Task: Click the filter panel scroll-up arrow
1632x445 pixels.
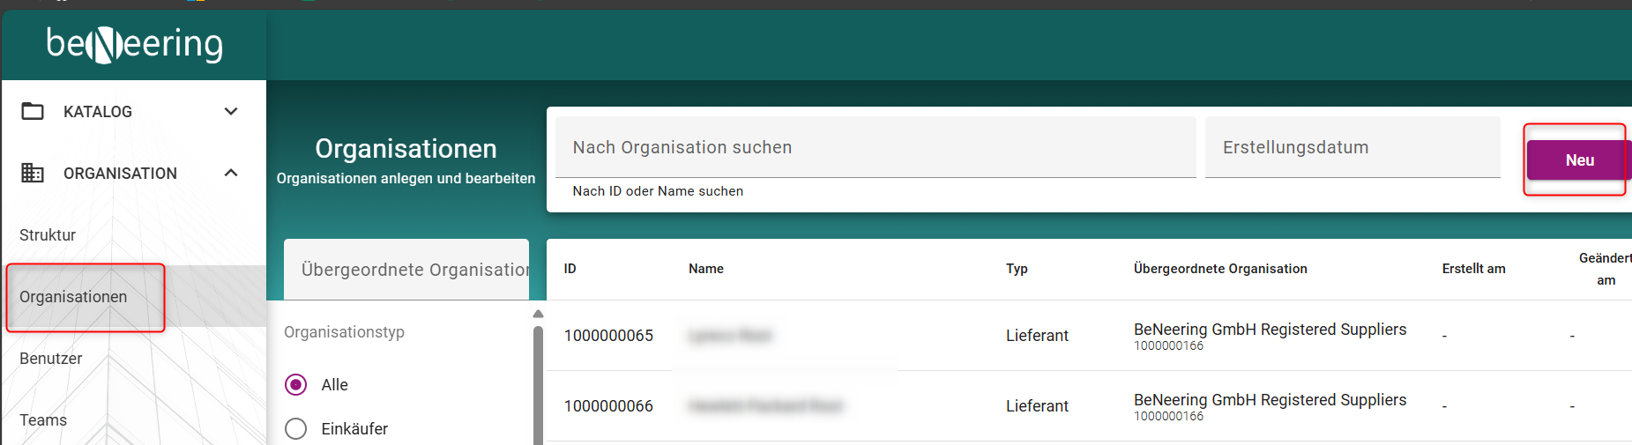Action: click(x=538, y=314)
